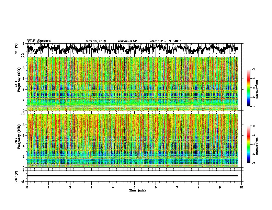This screenshot has height=210, width=272.
Task: Click the "ch.1(V)" waveform axis label
Action: 16,49
